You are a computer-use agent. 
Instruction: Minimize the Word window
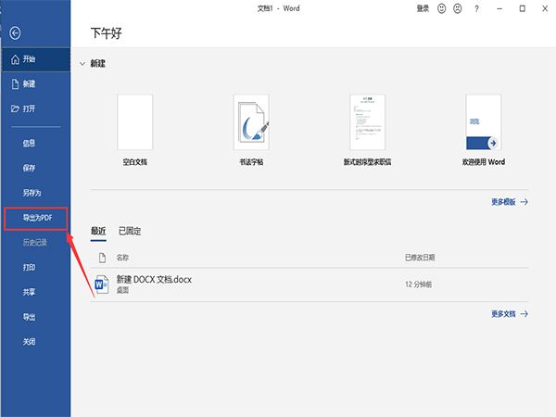499,8
